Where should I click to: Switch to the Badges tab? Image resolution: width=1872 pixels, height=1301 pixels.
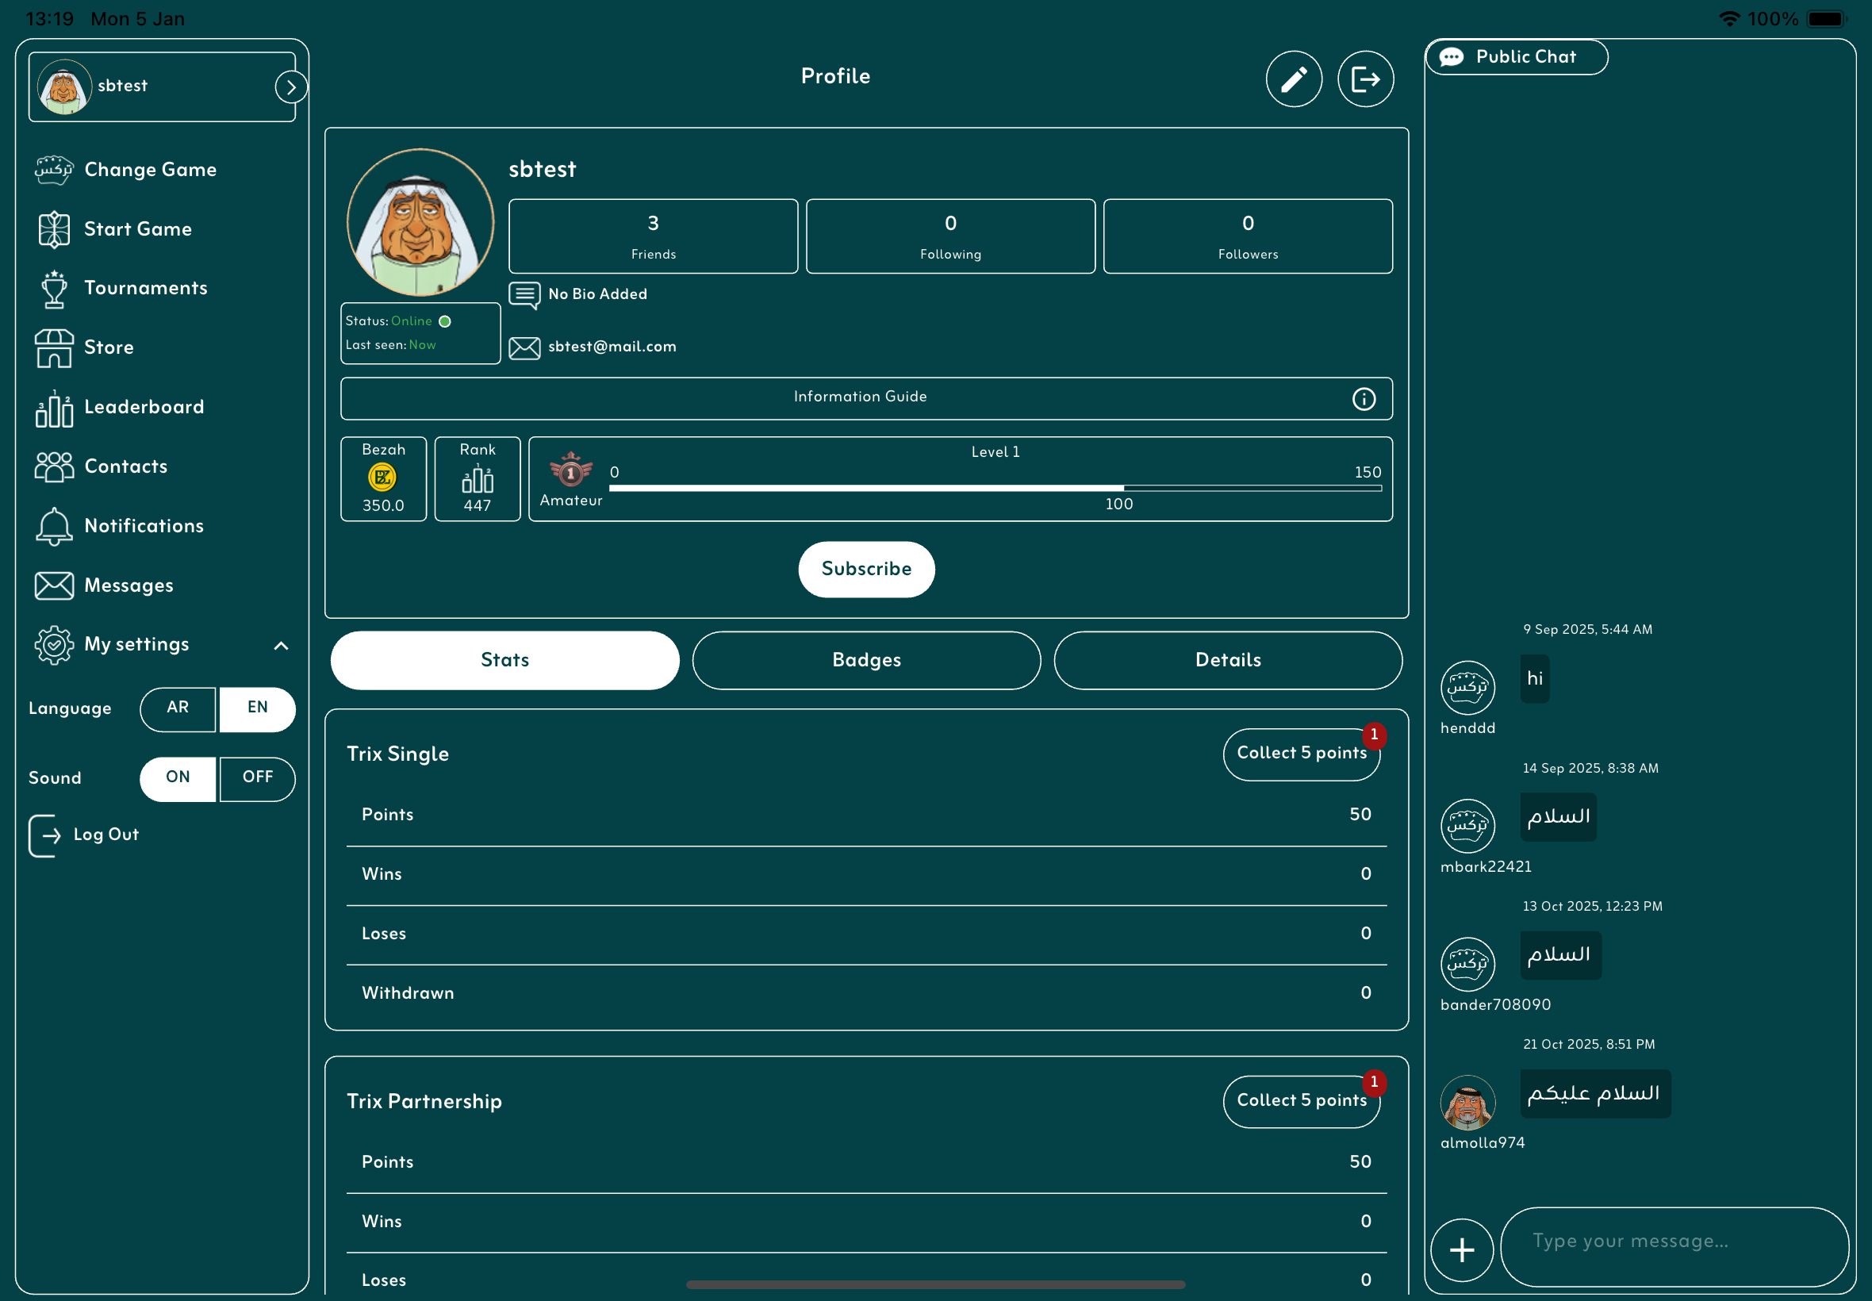click(866, 660)
